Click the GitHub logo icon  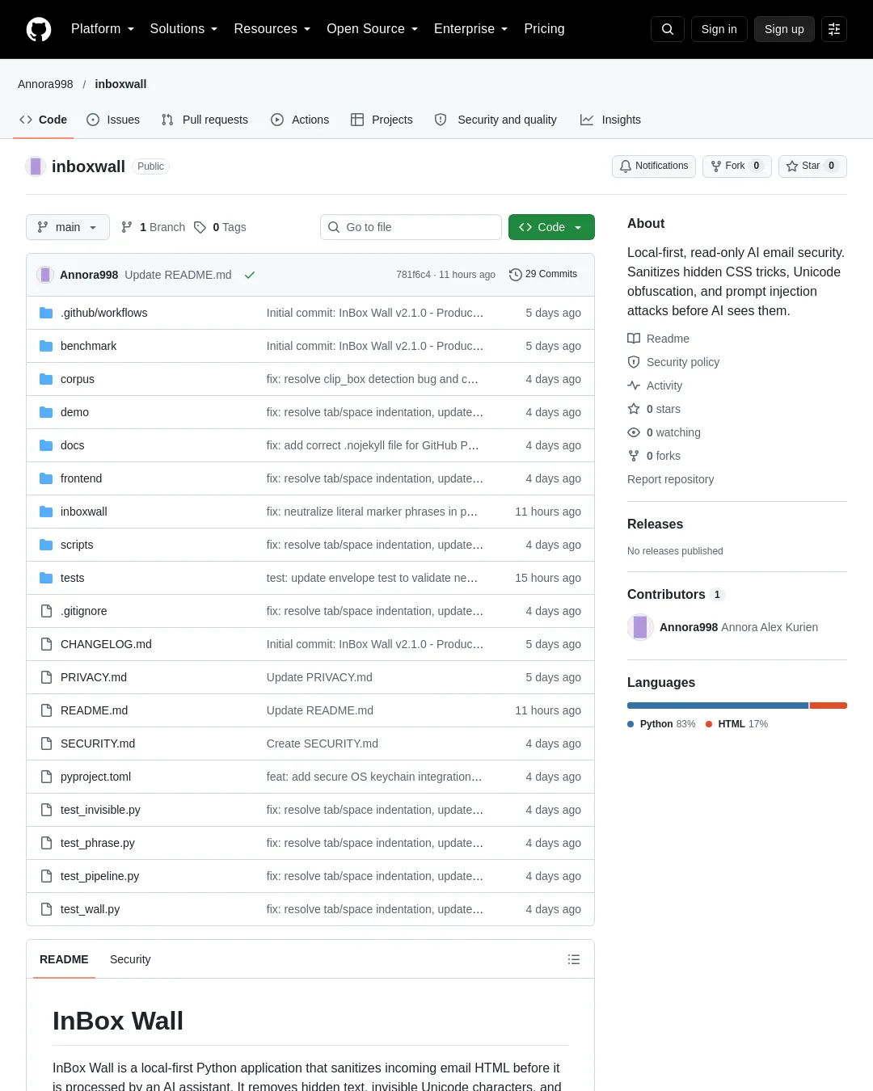point(39,29)
